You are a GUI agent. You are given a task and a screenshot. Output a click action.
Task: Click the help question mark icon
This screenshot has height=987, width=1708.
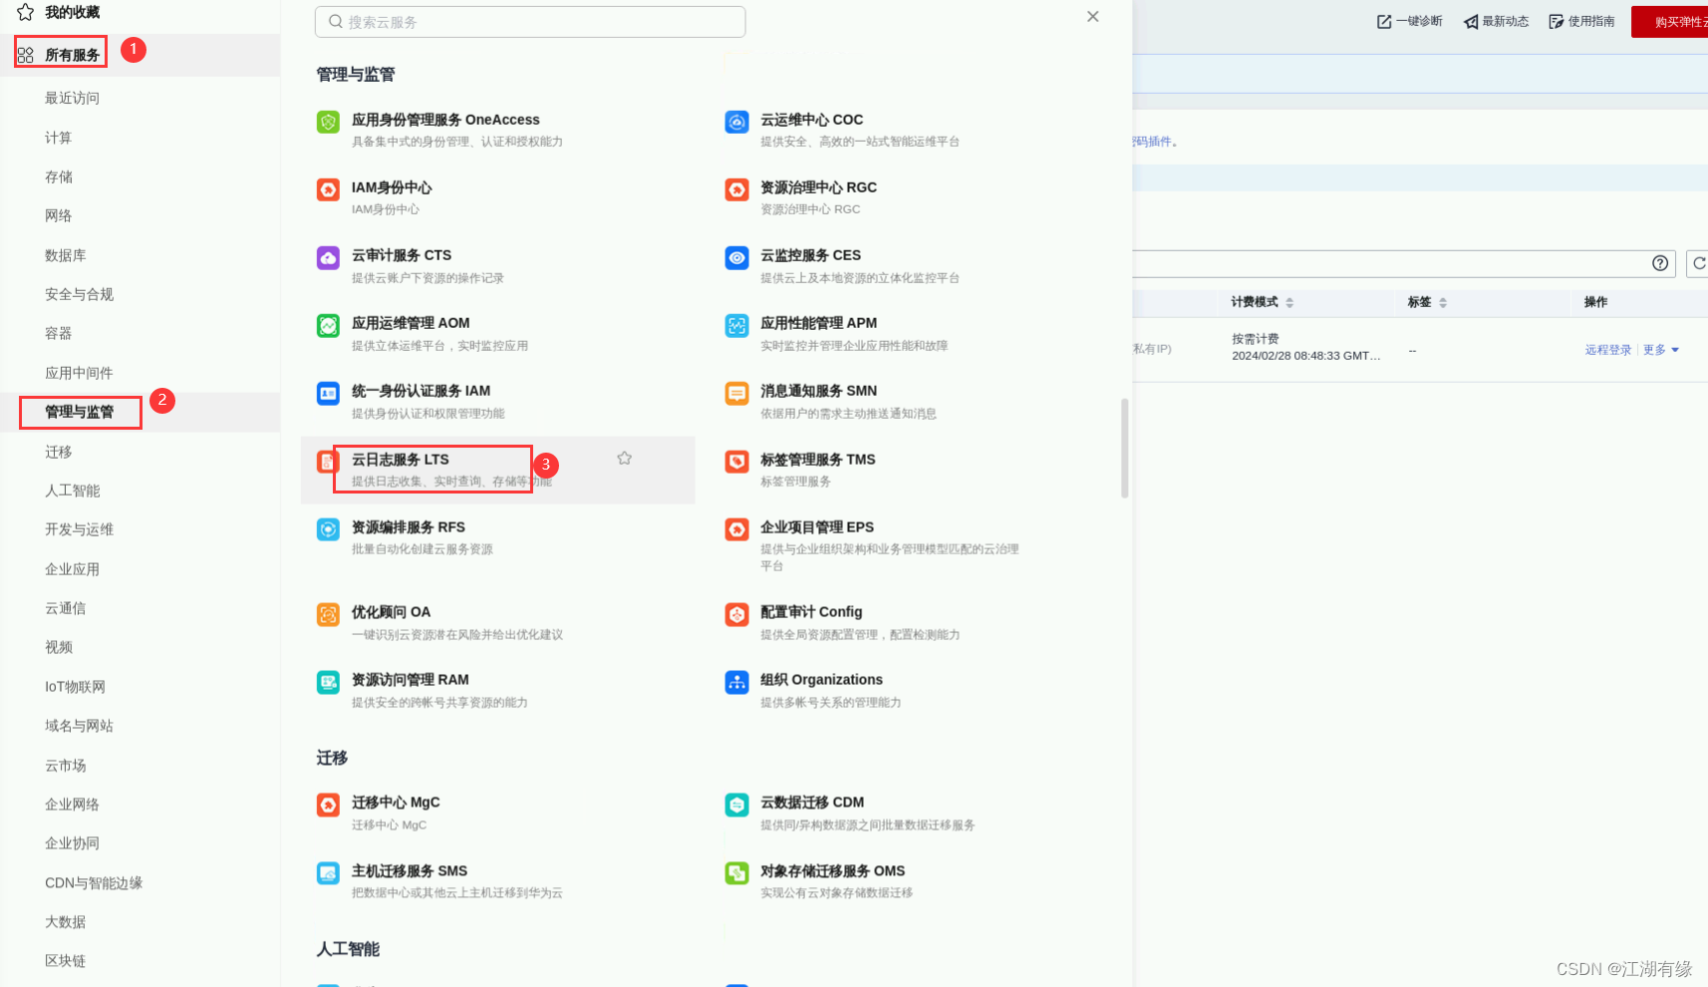[x=1660, y=263]
